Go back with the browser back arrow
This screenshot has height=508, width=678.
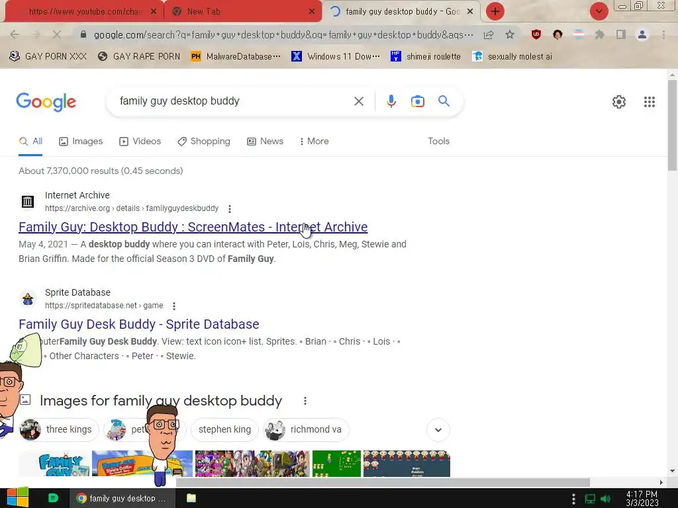point(15,34)
